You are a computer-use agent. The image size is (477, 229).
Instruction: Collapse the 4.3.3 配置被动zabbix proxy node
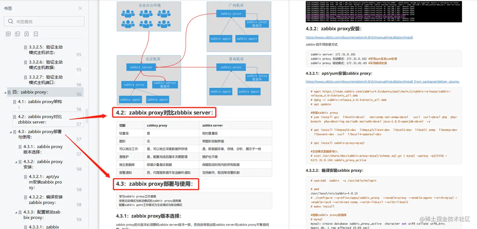16,212
